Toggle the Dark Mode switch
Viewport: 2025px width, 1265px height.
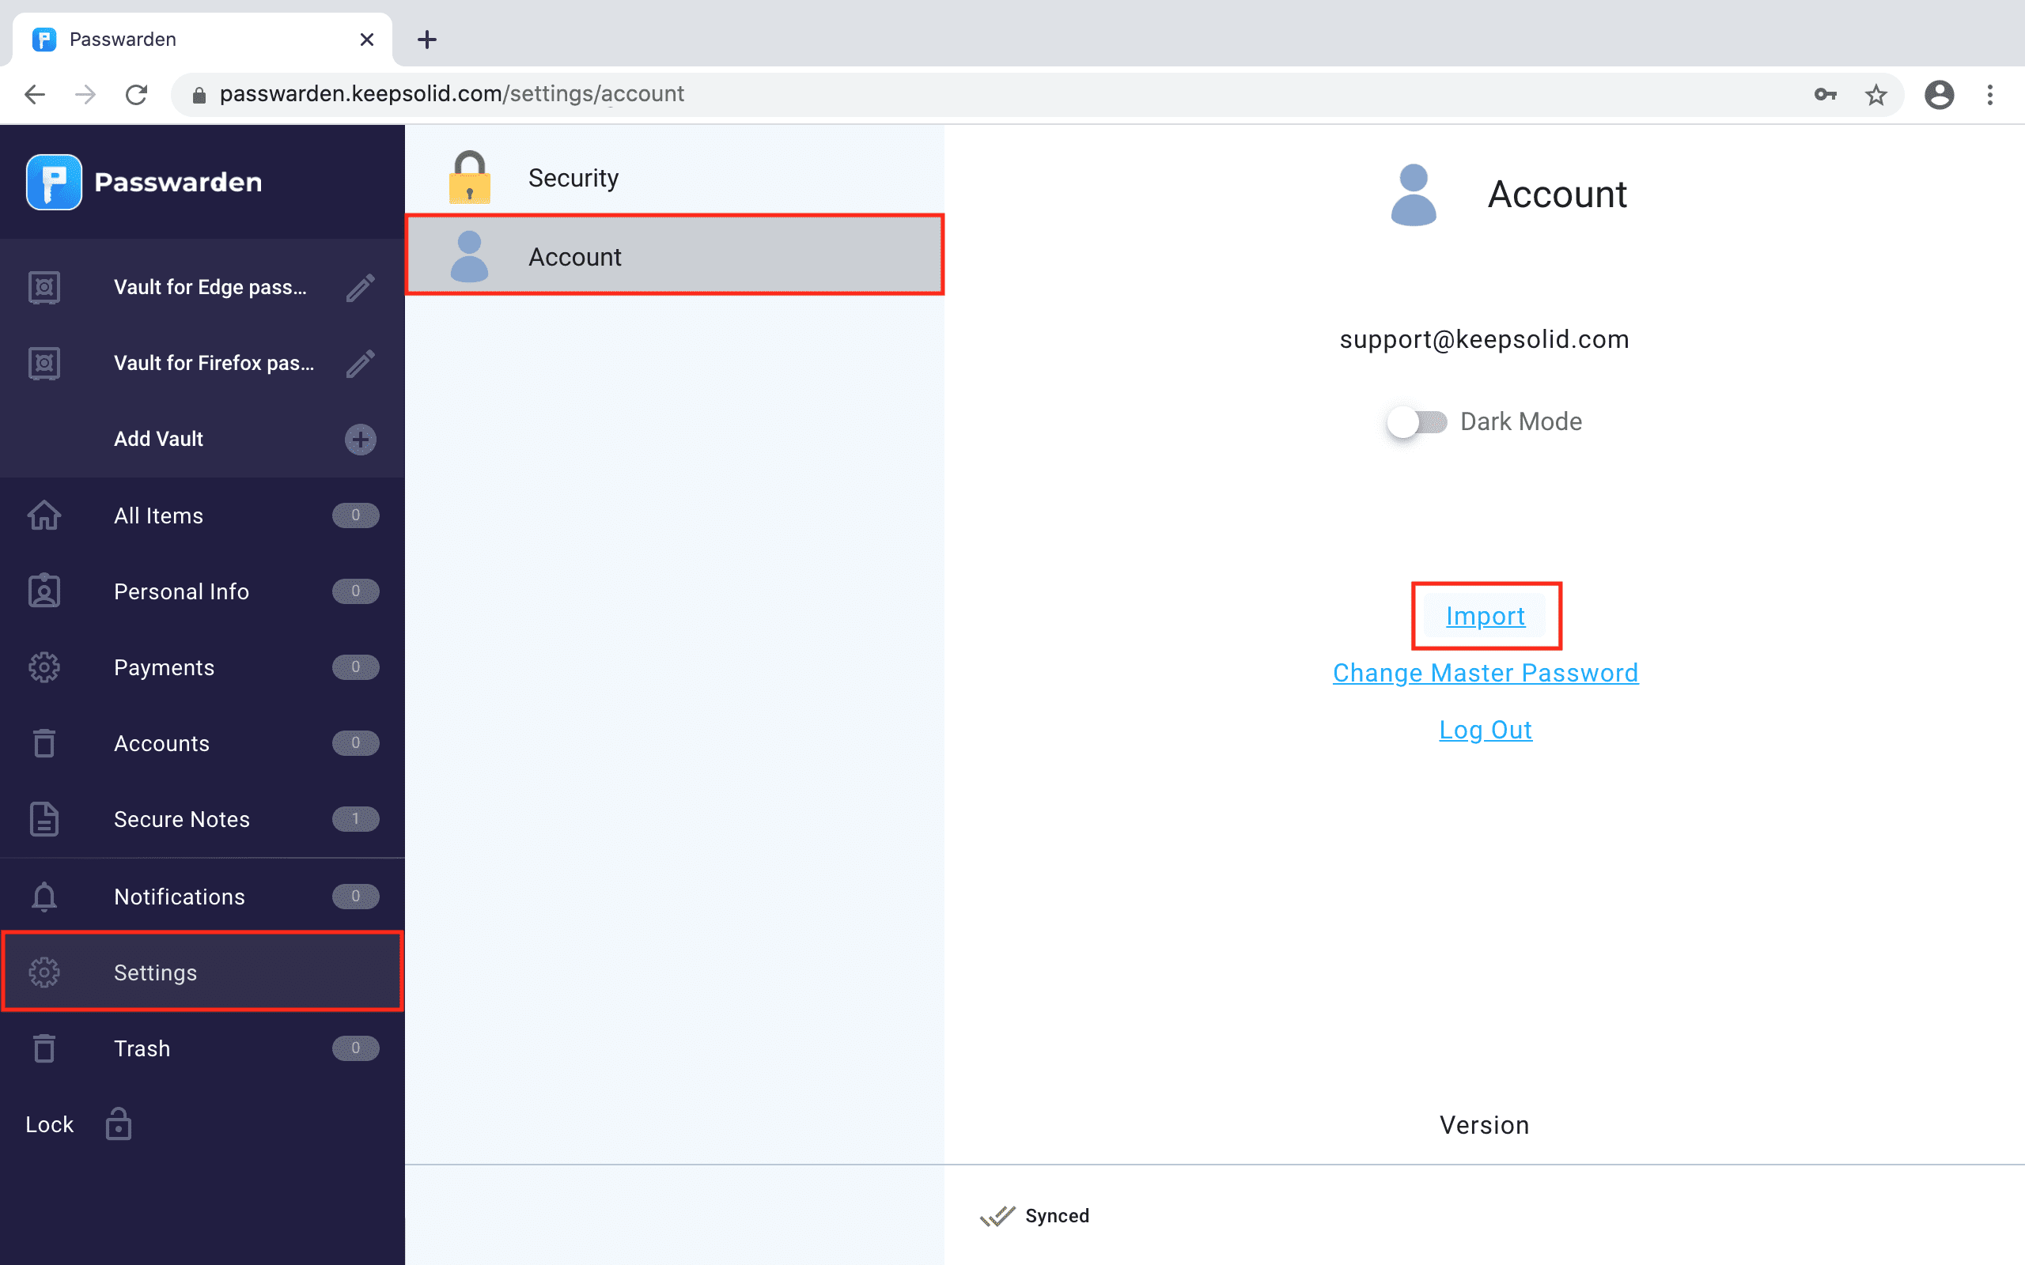(x=1416, y=421)
